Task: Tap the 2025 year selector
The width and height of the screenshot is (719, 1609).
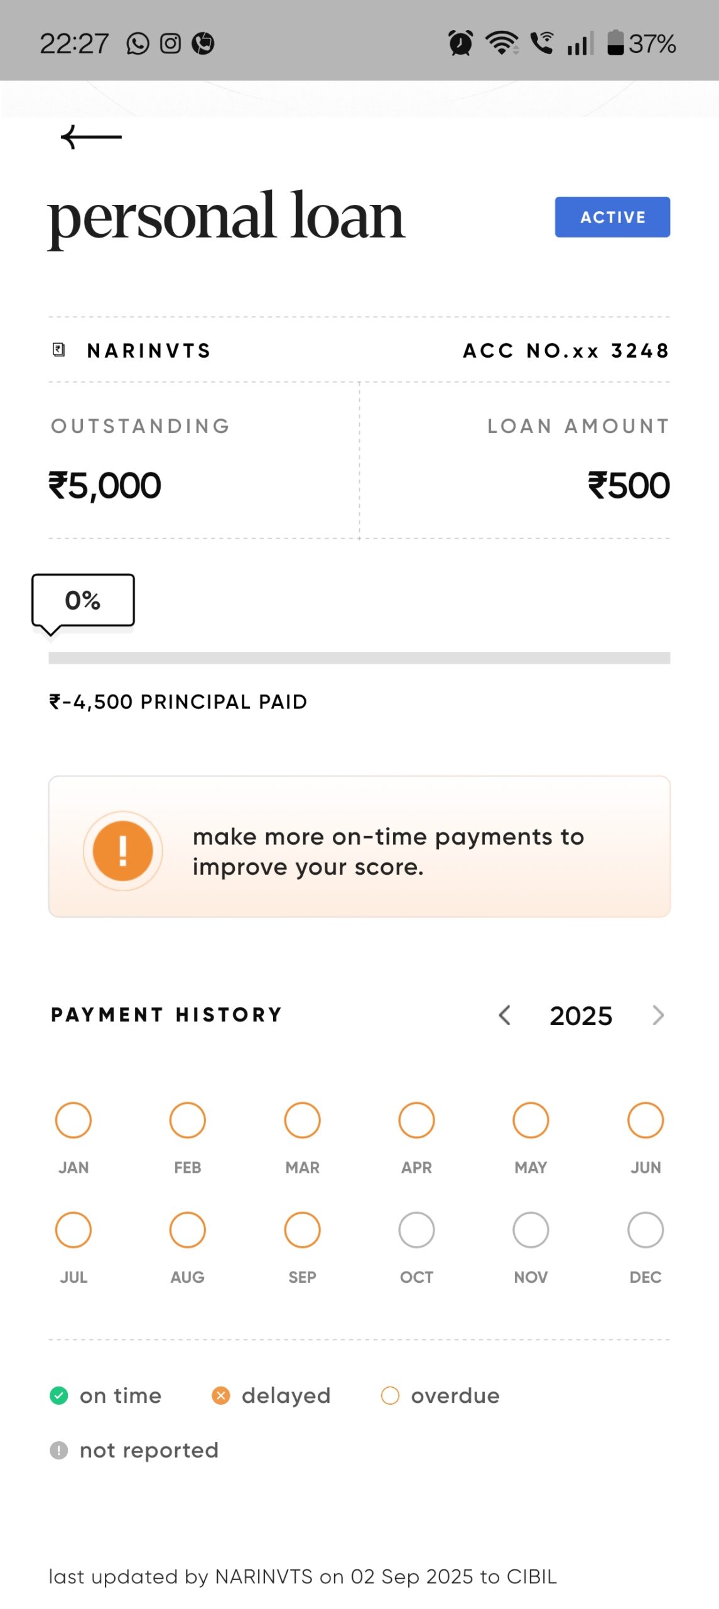Action: 581,1016
